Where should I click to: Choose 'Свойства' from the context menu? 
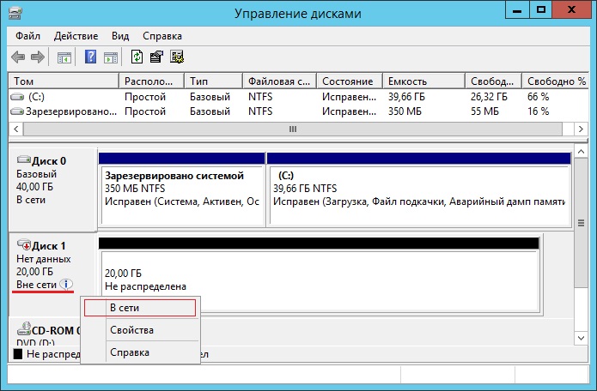pyautogui.click(x=131, y=330)
